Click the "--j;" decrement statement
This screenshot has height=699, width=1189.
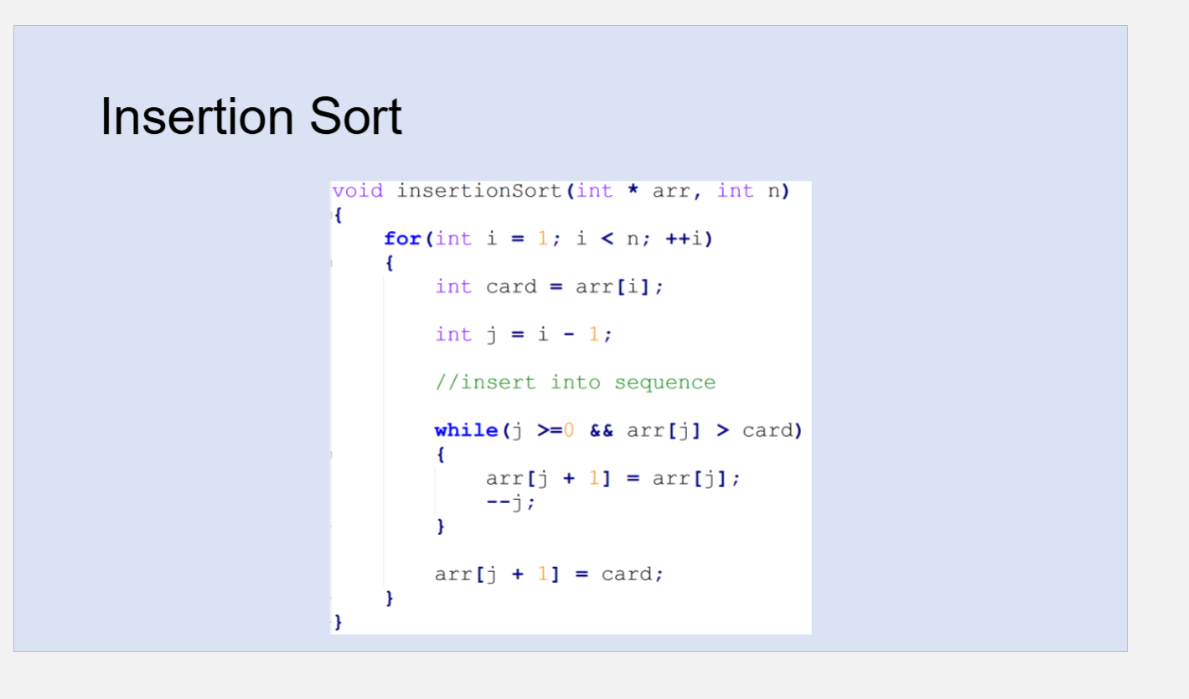click(510, 502)
